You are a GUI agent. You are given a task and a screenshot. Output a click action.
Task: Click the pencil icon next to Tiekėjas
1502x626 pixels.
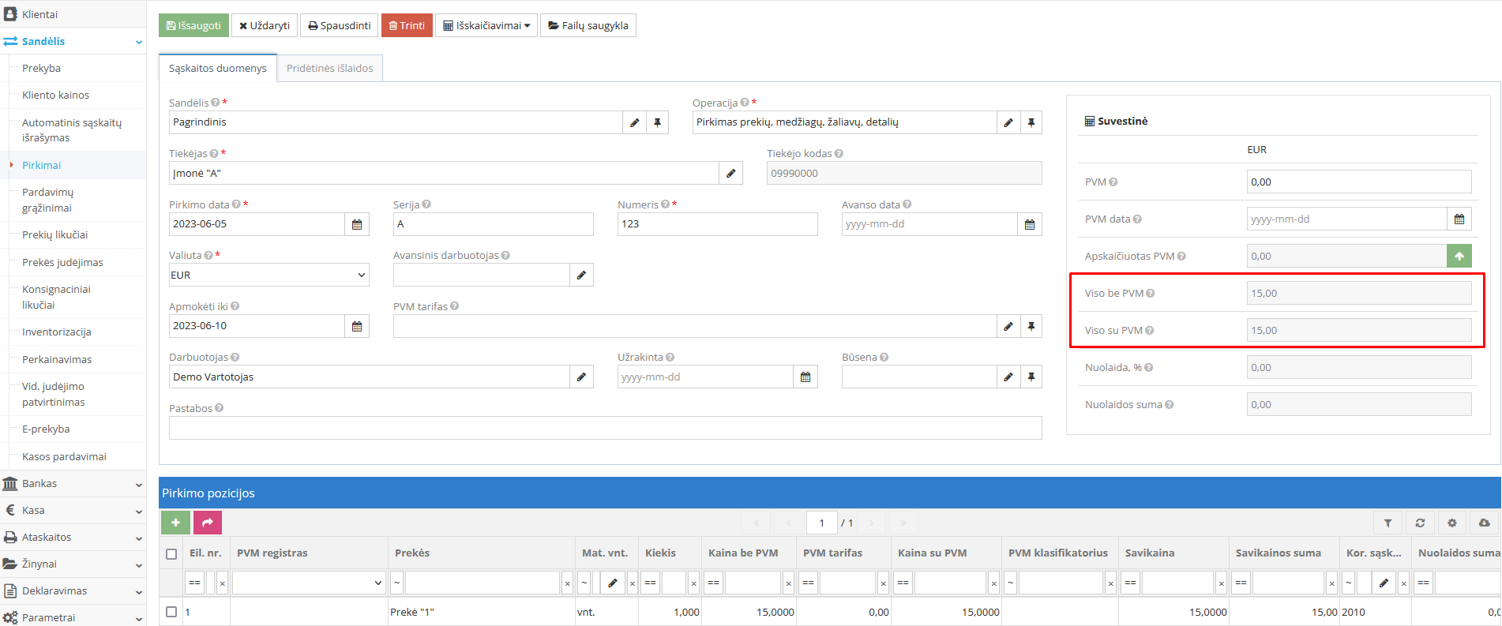pyautogui.click(x=730, y=174)
